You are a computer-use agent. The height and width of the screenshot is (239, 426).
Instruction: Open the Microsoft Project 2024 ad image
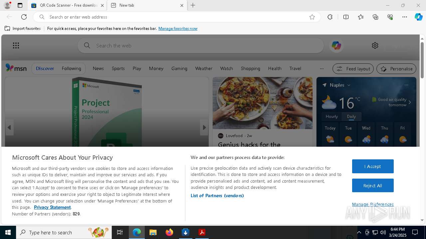coord(107,112)
